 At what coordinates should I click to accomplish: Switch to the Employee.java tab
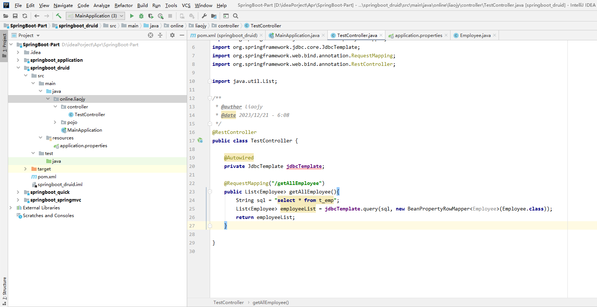pyautogui.click(x=475, y=35)
